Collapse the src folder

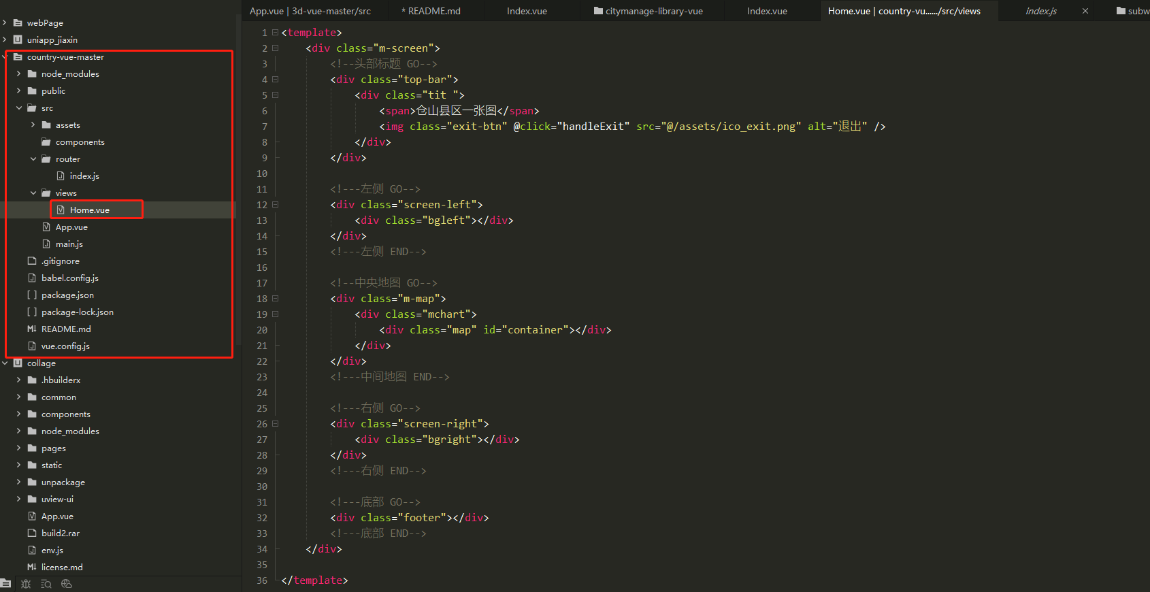pyautogui.click(x=19, y=108)
